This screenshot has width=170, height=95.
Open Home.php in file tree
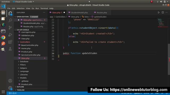(x=26, y=49)
